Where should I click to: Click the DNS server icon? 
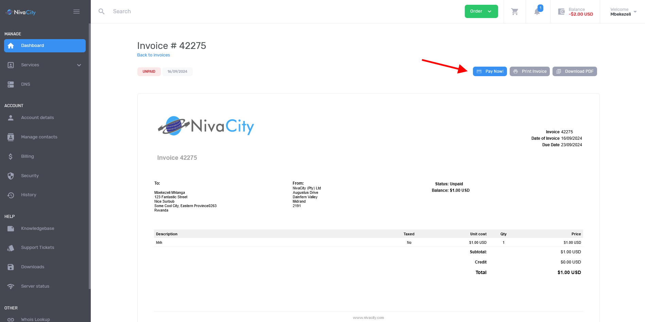pyautogui.click(x=11, y=84)
